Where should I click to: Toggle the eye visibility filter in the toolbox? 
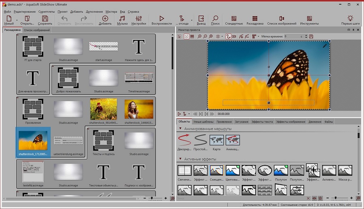click(x=314, y=198)
